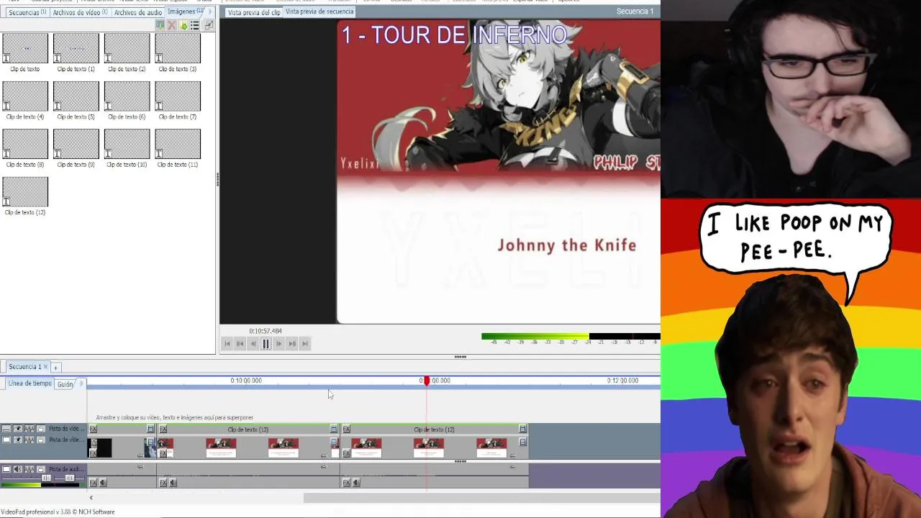Open the Archivos de audio tab

coord(137,12)
